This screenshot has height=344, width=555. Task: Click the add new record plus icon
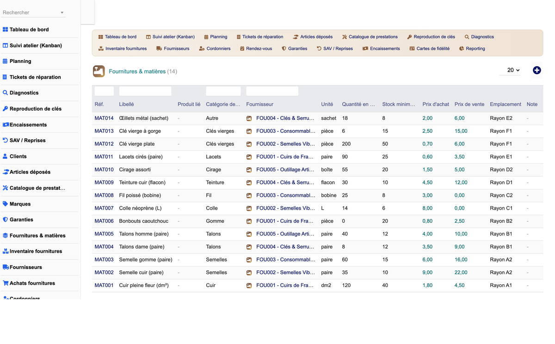536,70
